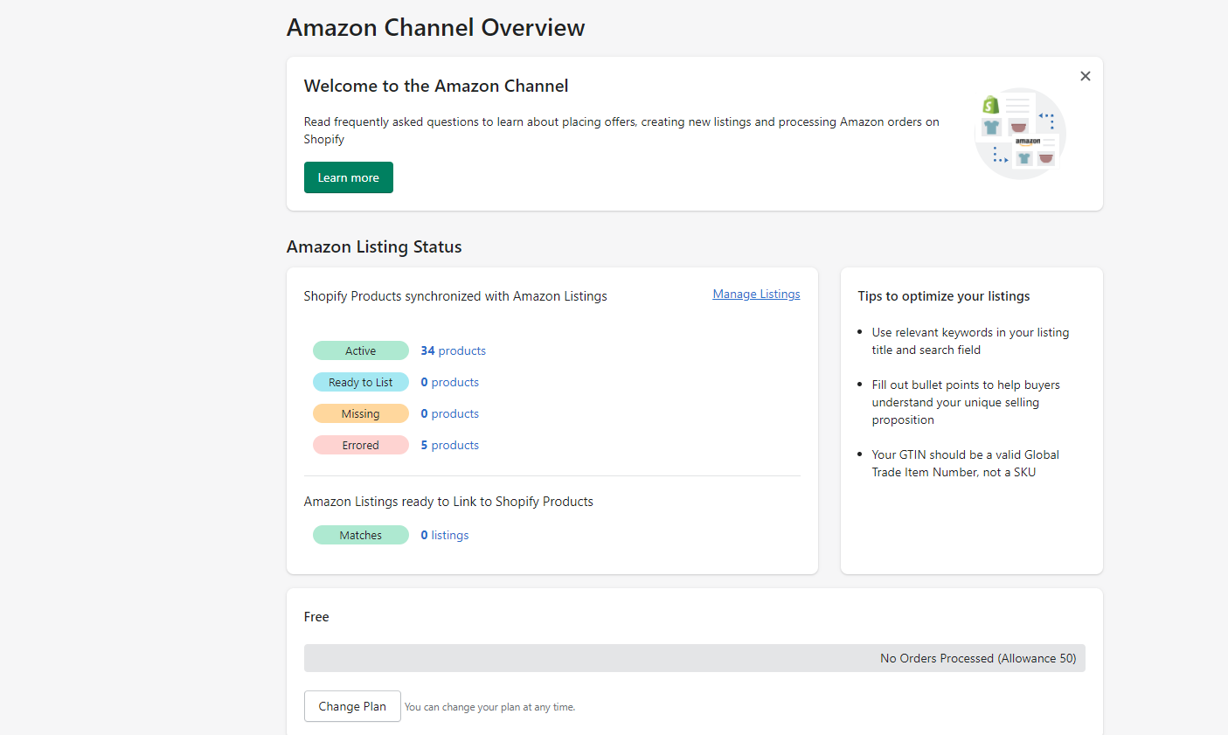The height and width of the screenshot is (735, 1228).
Task: Open the 34 products active link
Action: tap(453, 350)
